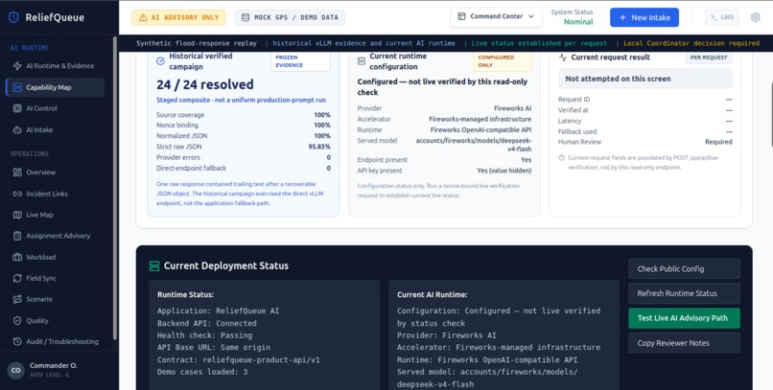Viewport: 773px width, 390px height.
Task: Click the verified check icon by Historical verified campaign
Action: pos(160,61)
